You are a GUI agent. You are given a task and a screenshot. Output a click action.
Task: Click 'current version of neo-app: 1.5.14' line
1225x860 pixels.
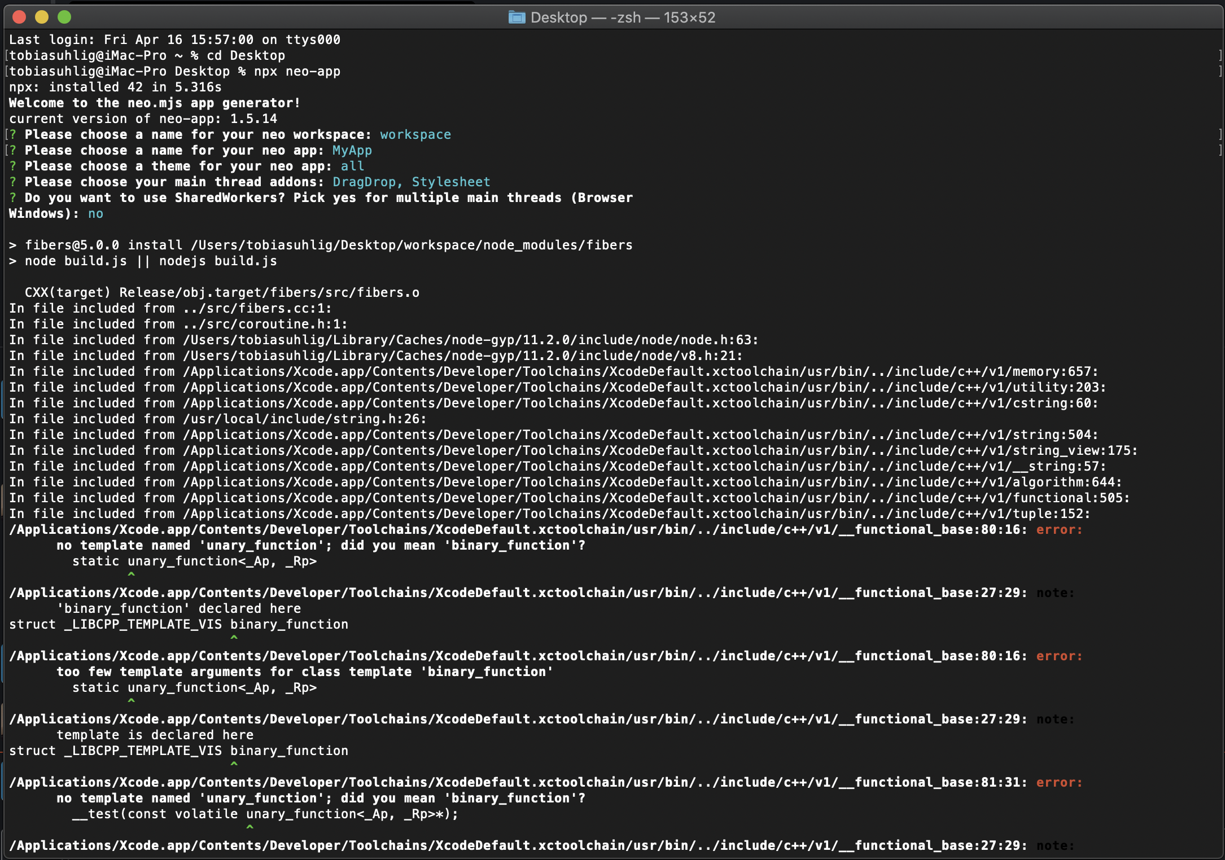click(143, 119)
